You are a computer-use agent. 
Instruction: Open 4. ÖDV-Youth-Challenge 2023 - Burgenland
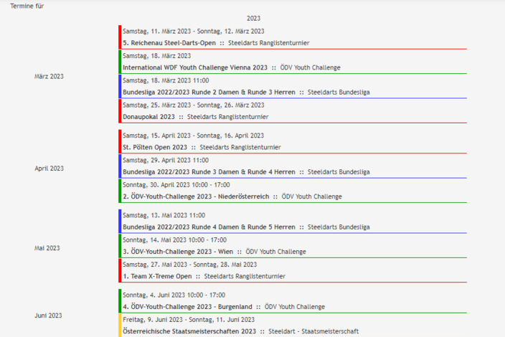coord(187,307)
